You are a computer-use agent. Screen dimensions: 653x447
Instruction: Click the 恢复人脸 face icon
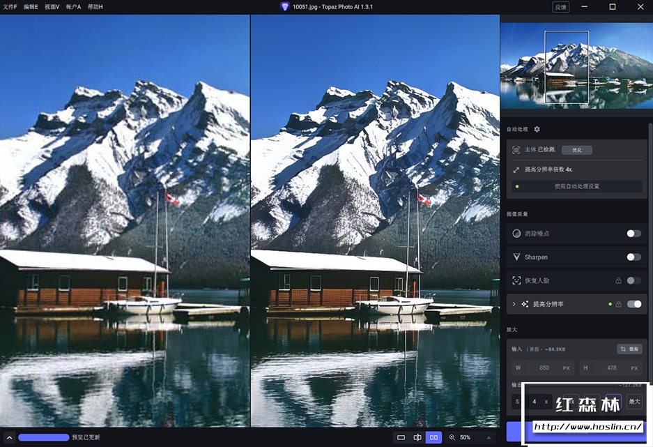point(516,280)
